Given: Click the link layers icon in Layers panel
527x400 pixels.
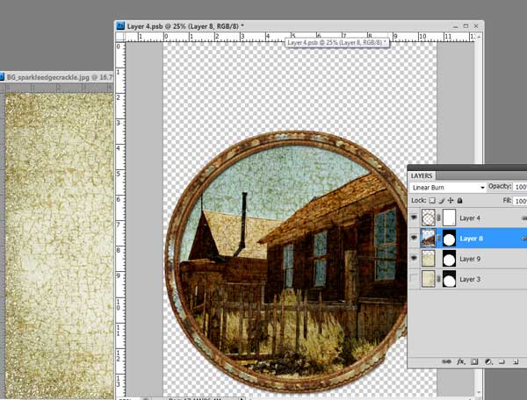Looking at the screenshot, I should (x=447, y=361).
